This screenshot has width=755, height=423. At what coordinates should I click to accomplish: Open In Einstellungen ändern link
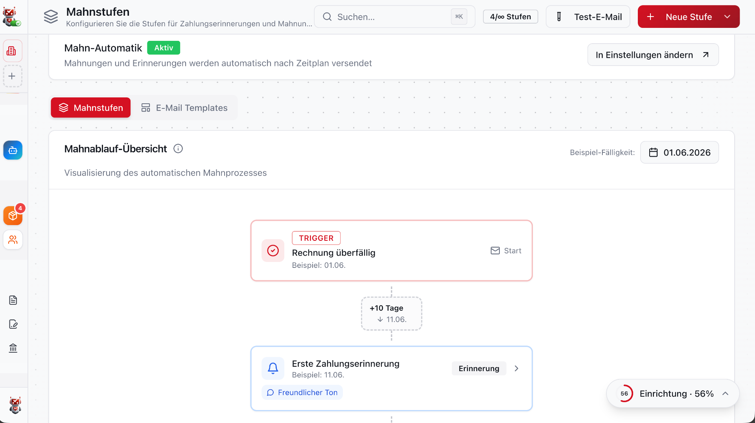click(653, 55)
